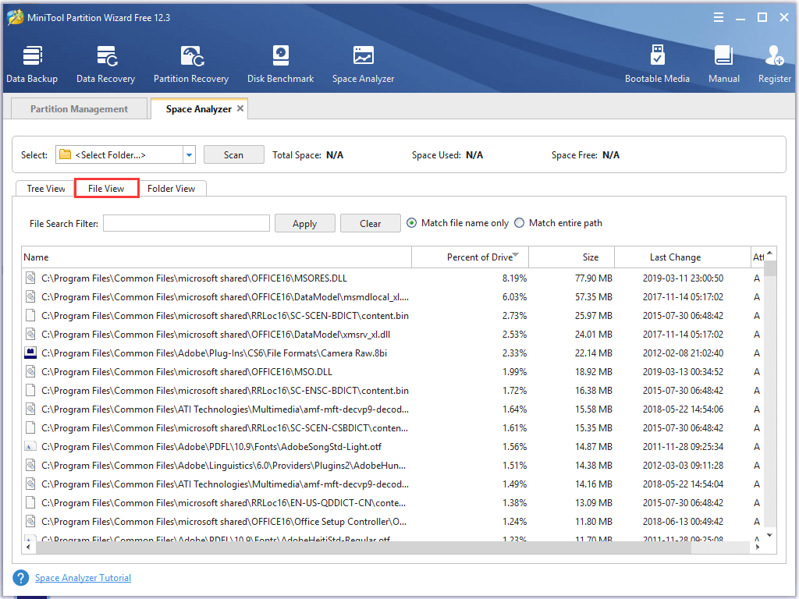Open the hamburger menu in the title bar
This screenshot has width=799, height=599.
click(x=719, y=17)
